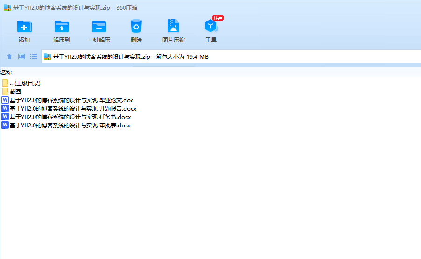Viewport: 421px width, 259px height.
Task: Open the 图片压缩 image compression tool
Action: (x=174, y=26)
